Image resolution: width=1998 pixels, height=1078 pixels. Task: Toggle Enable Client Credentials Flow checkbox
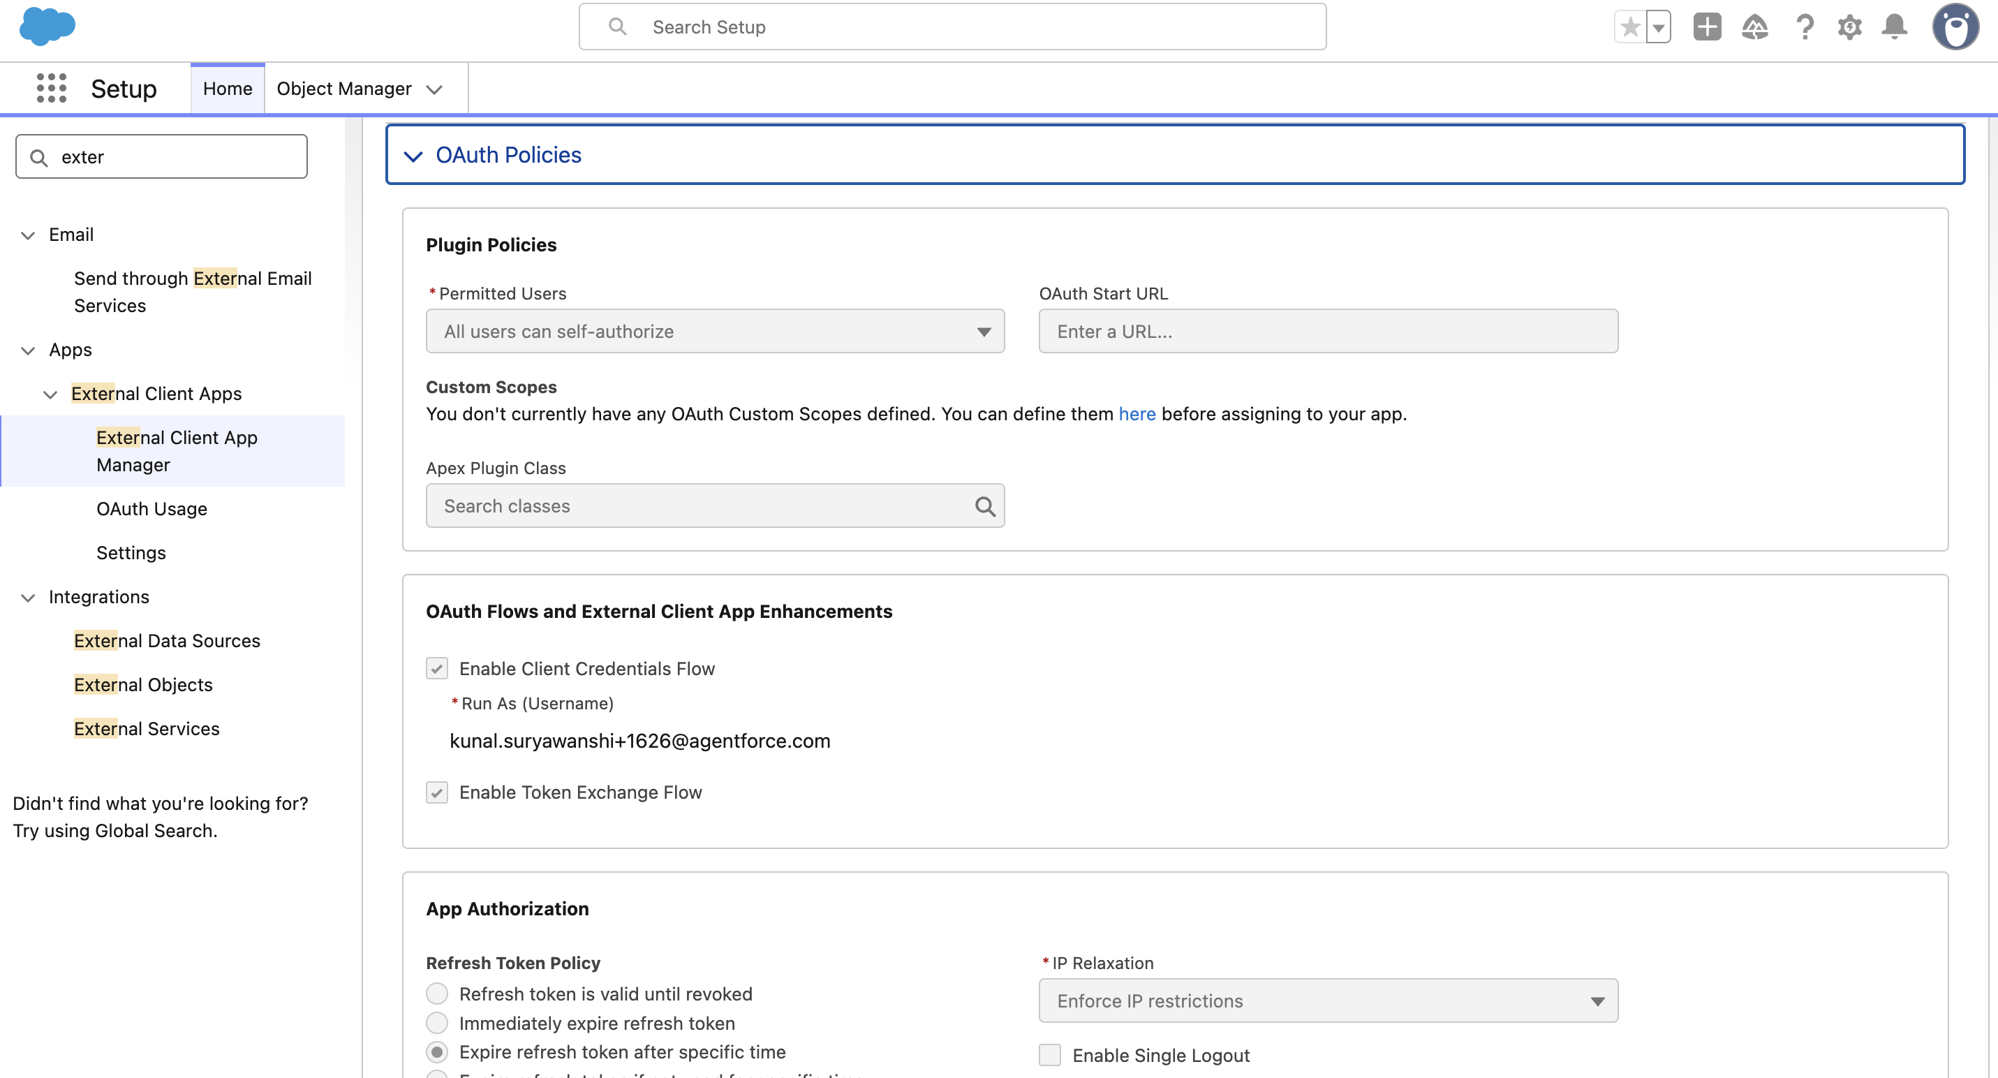[x=437, y=669]
